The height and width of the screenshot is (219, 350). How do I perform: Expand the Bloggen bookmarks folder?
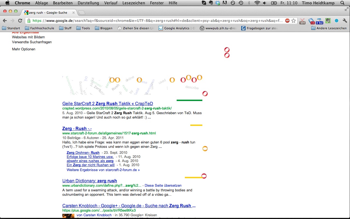point(104,28)
